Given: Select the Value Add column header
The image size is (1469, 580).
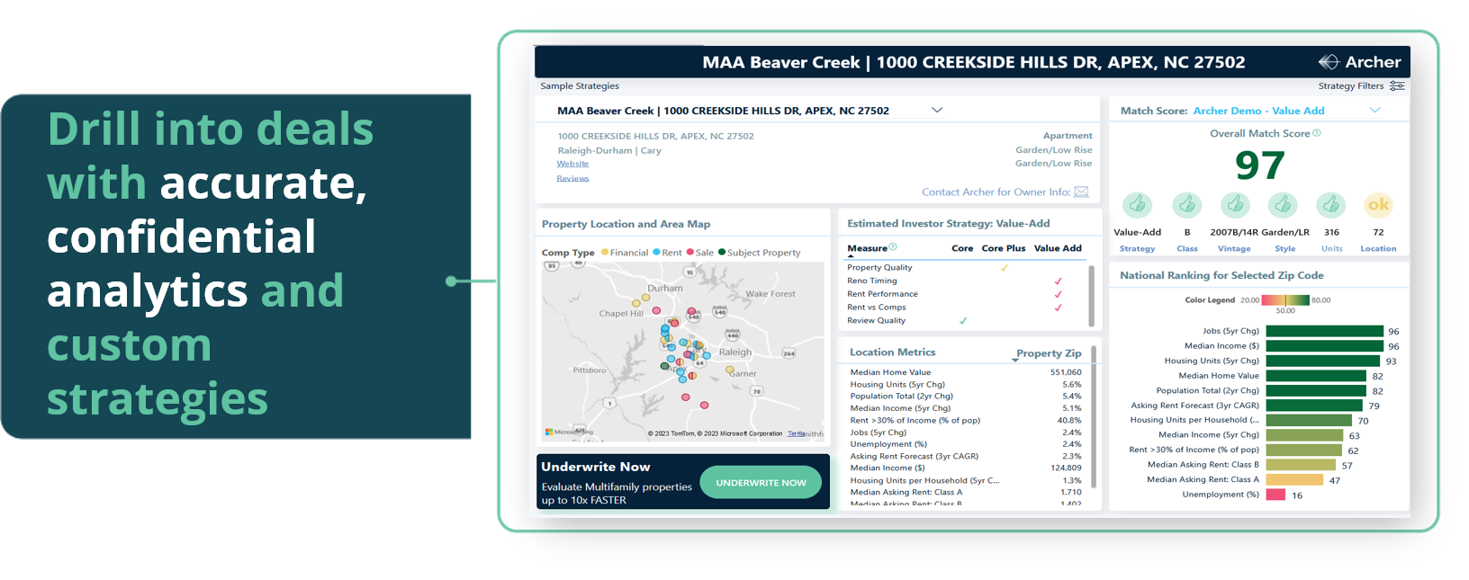Looking at the screenshot, I should (x=1058, y=248).
